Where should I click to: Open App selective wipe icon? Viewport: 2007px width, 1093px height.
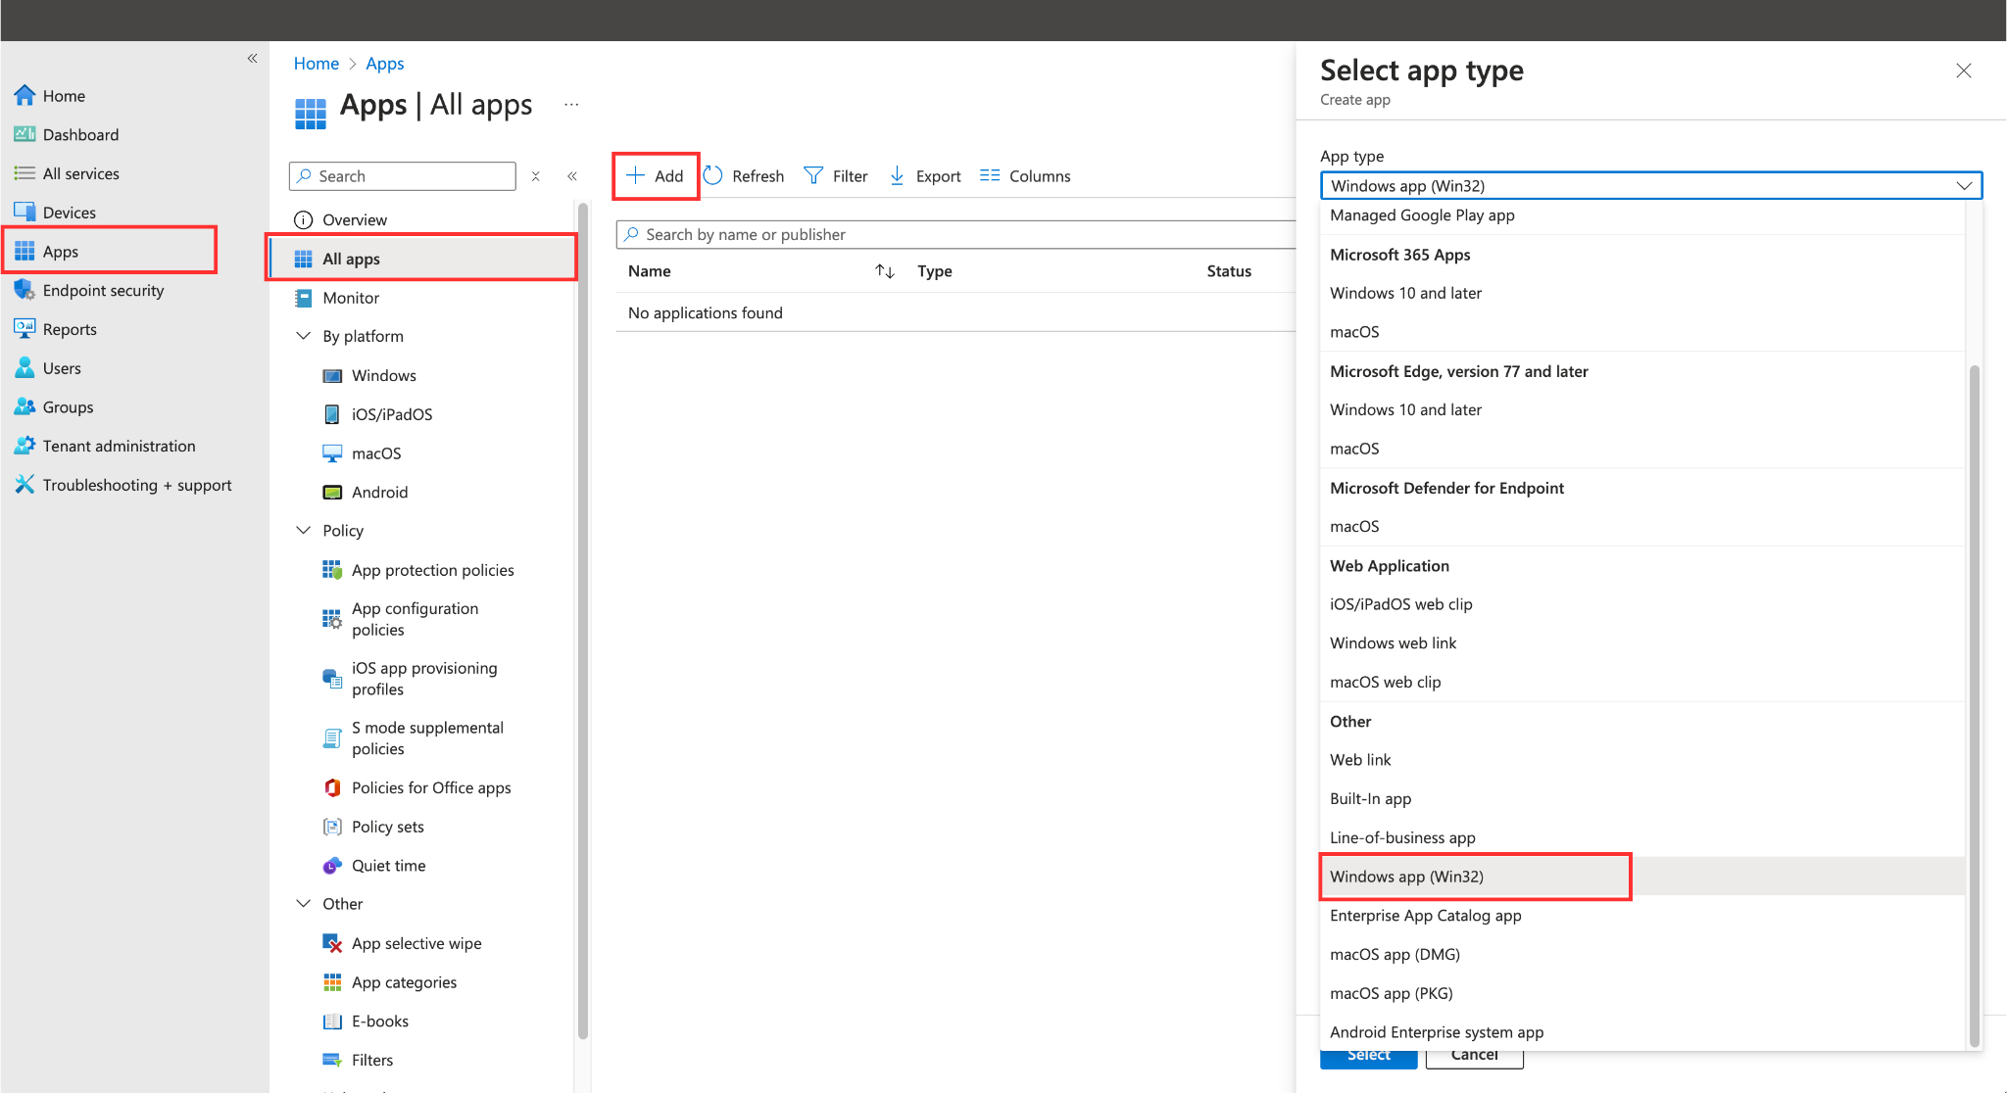click(x=332, y=943)
